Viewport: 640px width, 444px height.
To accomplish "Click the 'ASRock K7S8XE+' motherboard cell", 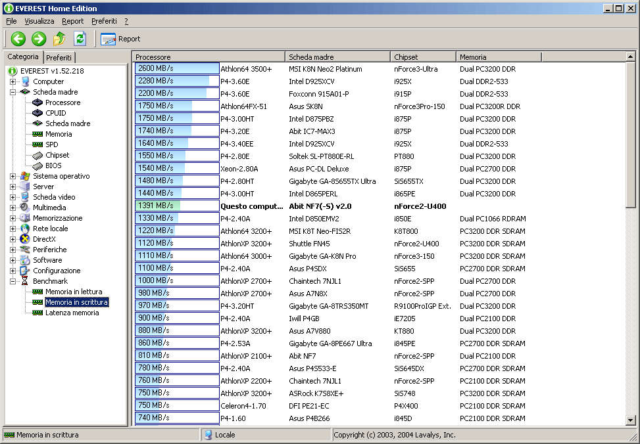I will 316,393.
